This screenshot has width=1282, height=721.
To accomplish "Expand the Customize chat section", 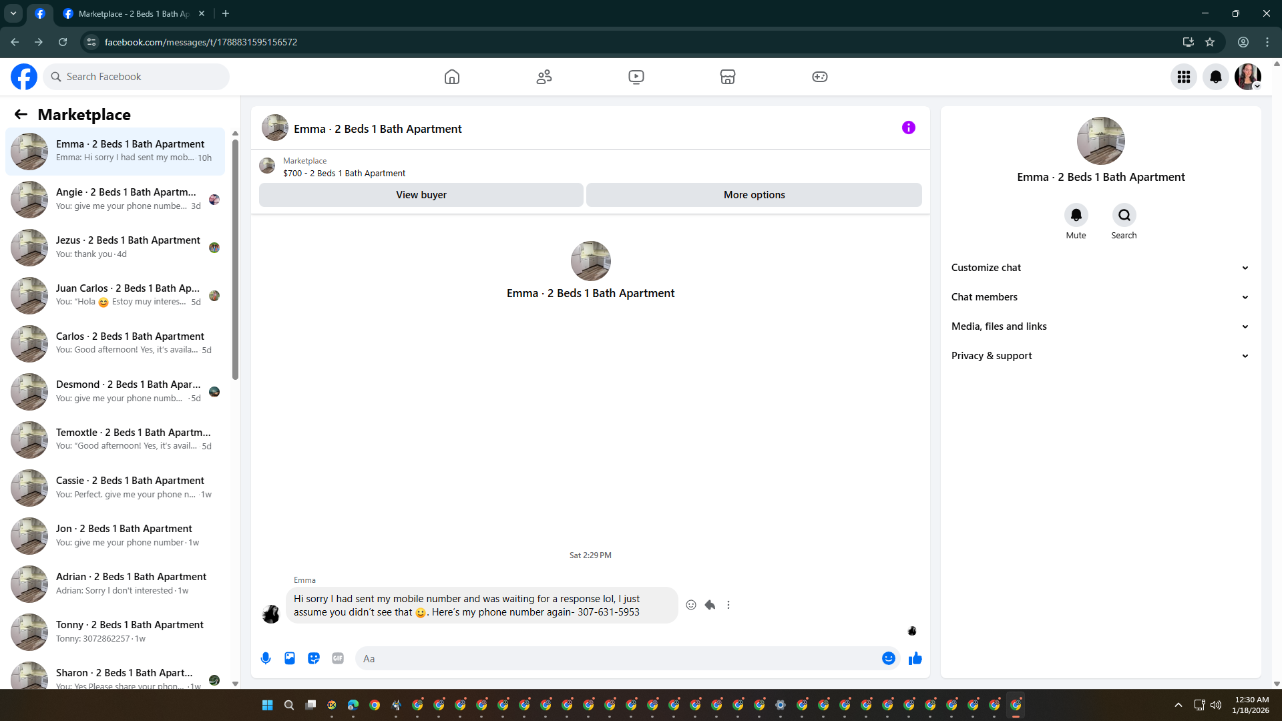I will [1100, 268].
